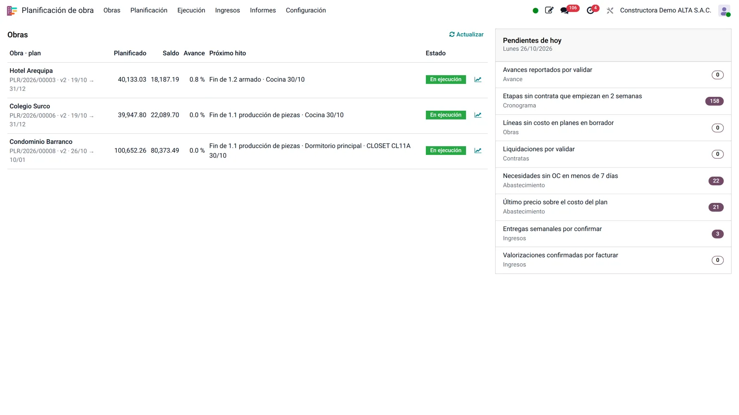Click milestone 'Dormitorio principal · CLOSET CL11A'
The width and height of the screenshot is (739, 415).
click(358, 146)
